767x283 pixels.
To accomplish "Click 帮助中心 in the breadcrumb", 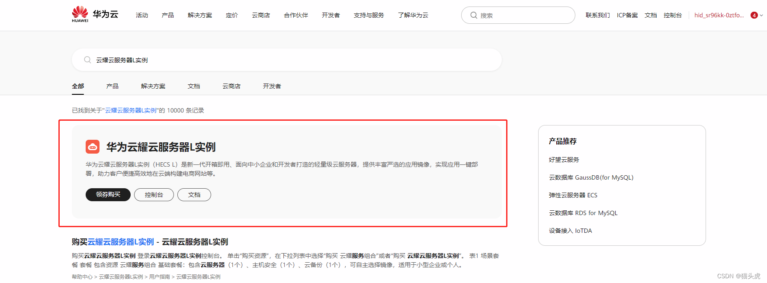I will [82, 277].
